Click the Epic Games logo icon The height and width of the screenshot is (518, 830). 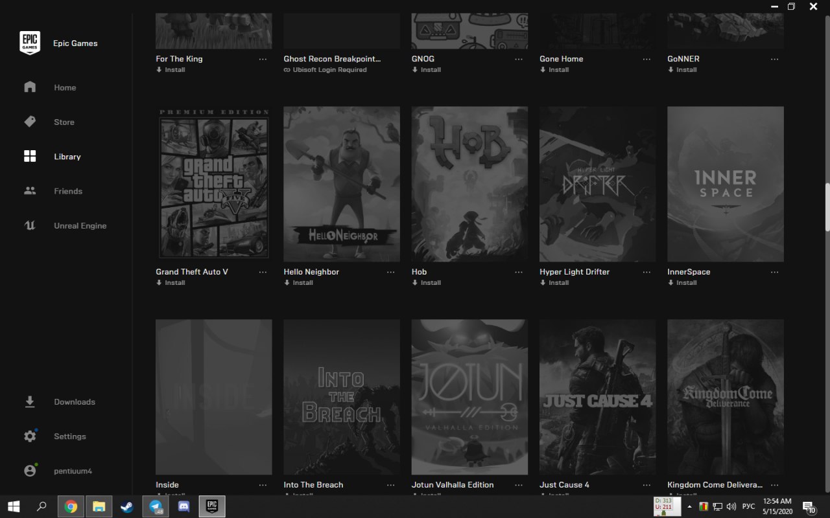pyautogui.click(x=30, y=43)
